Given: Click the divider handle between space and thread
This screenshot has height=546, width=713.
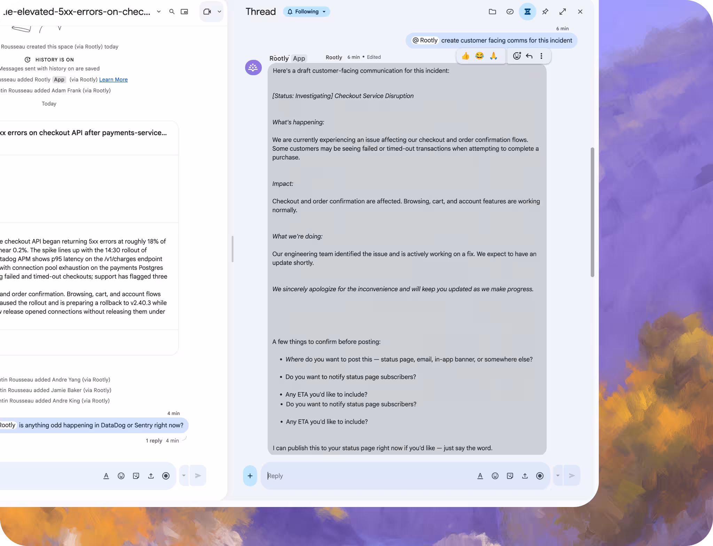Looking at the screenshot, I should pos(233,249).
